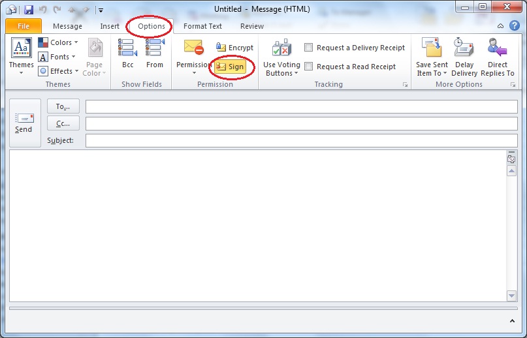The image size is (527, 338).
Task: Enable Request a Delivery Receipt
Action: click(309, 48)
